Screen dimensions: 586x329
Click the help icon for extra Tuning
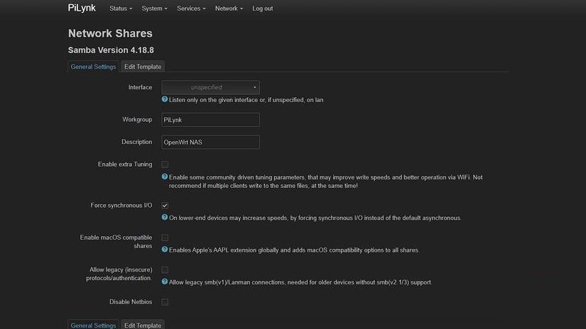coord(165,177)
